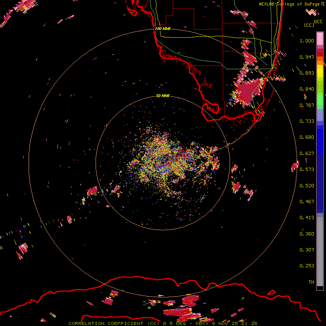
Task: Select the 0.840 scale value
Action: tap(307, 89)
